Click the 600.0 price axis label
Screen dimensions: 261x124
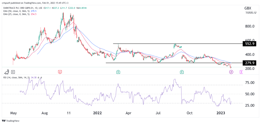(250, 40)
